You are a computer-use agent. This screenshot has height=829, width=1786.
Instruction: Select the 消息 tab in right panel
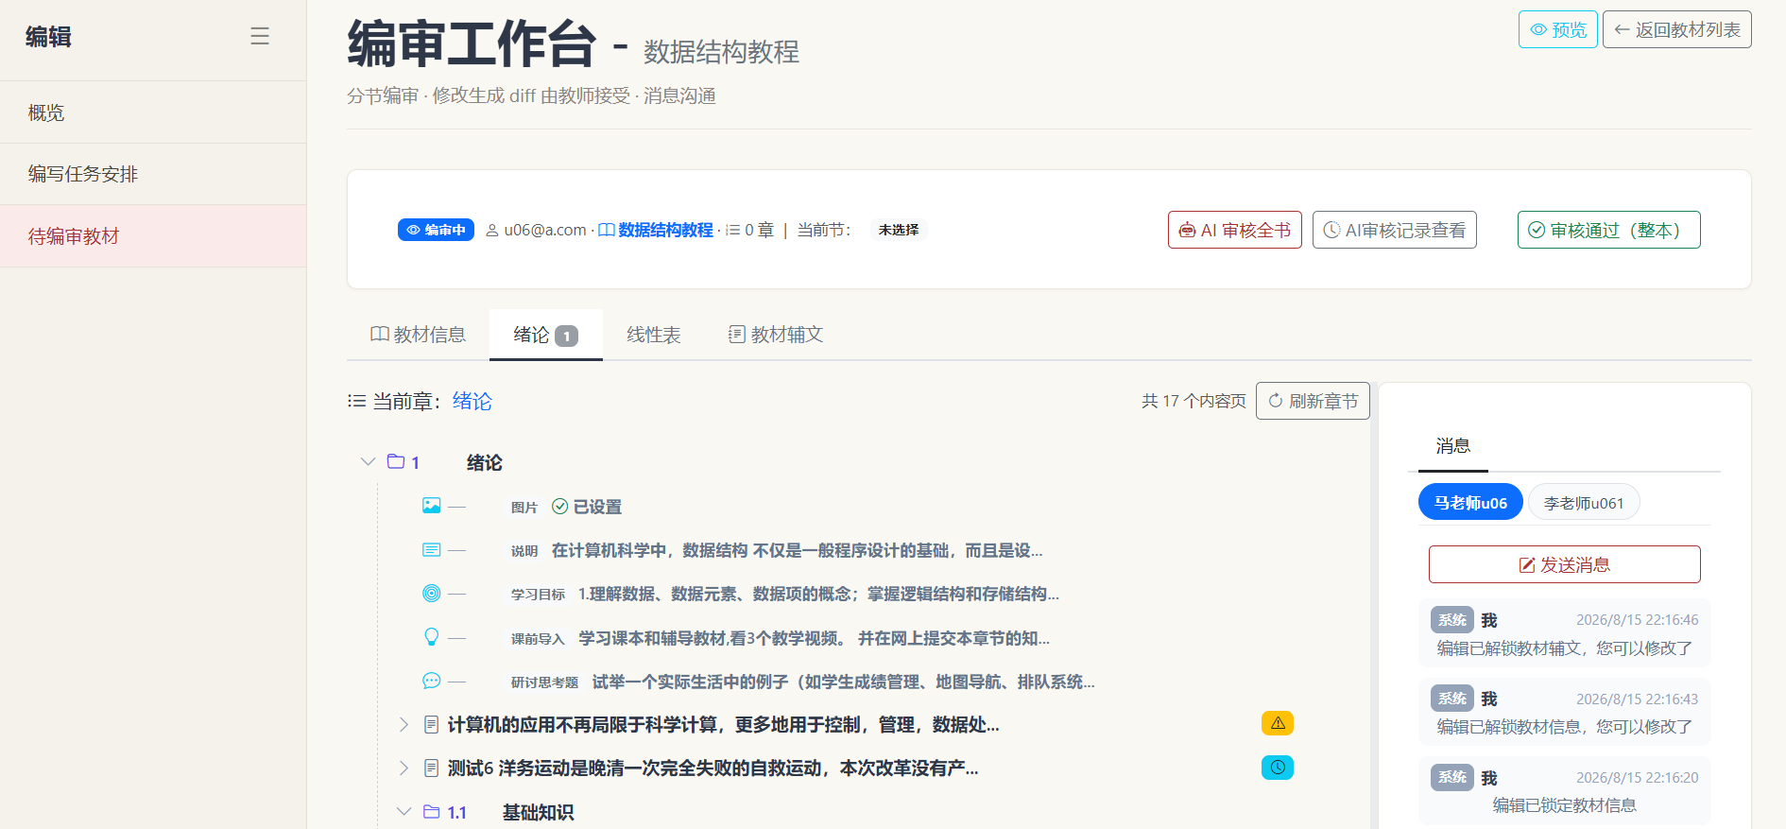pos(1453,446)
